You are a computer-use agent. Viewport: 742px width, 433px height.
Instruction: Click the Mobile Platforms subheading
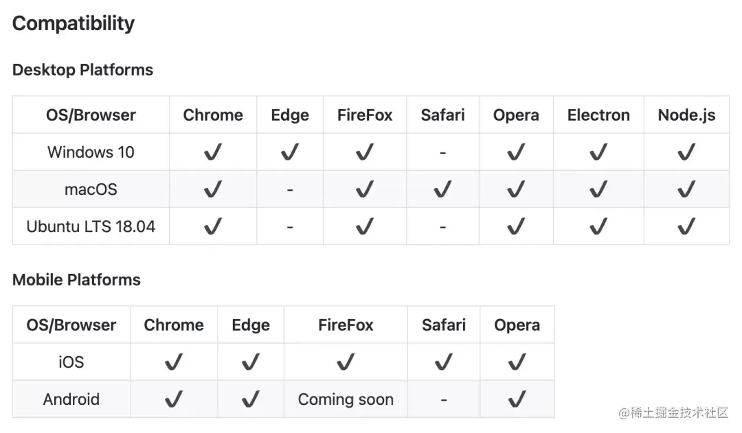(x=76, y=280)
